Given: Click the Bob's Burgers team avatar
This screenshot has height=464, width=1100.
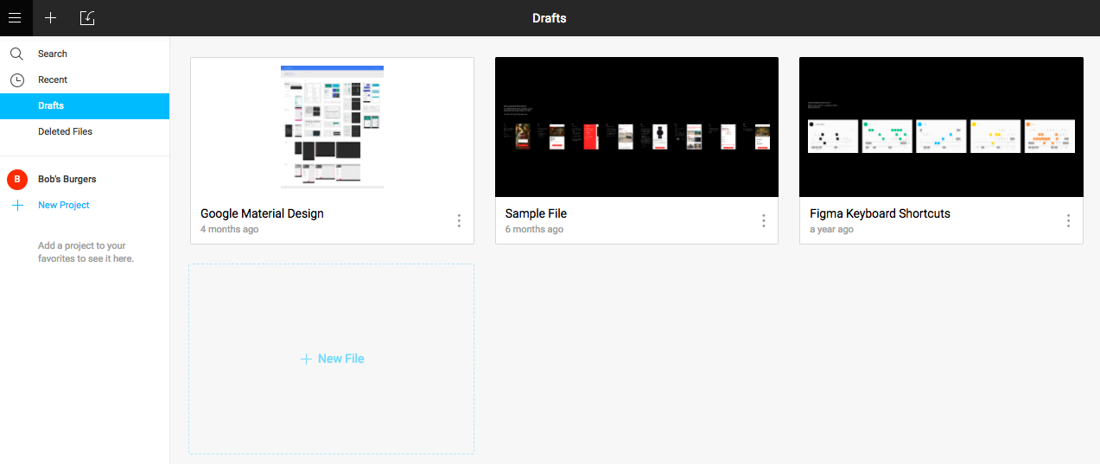Looking at the screenshot, I should tap(16, 179).
